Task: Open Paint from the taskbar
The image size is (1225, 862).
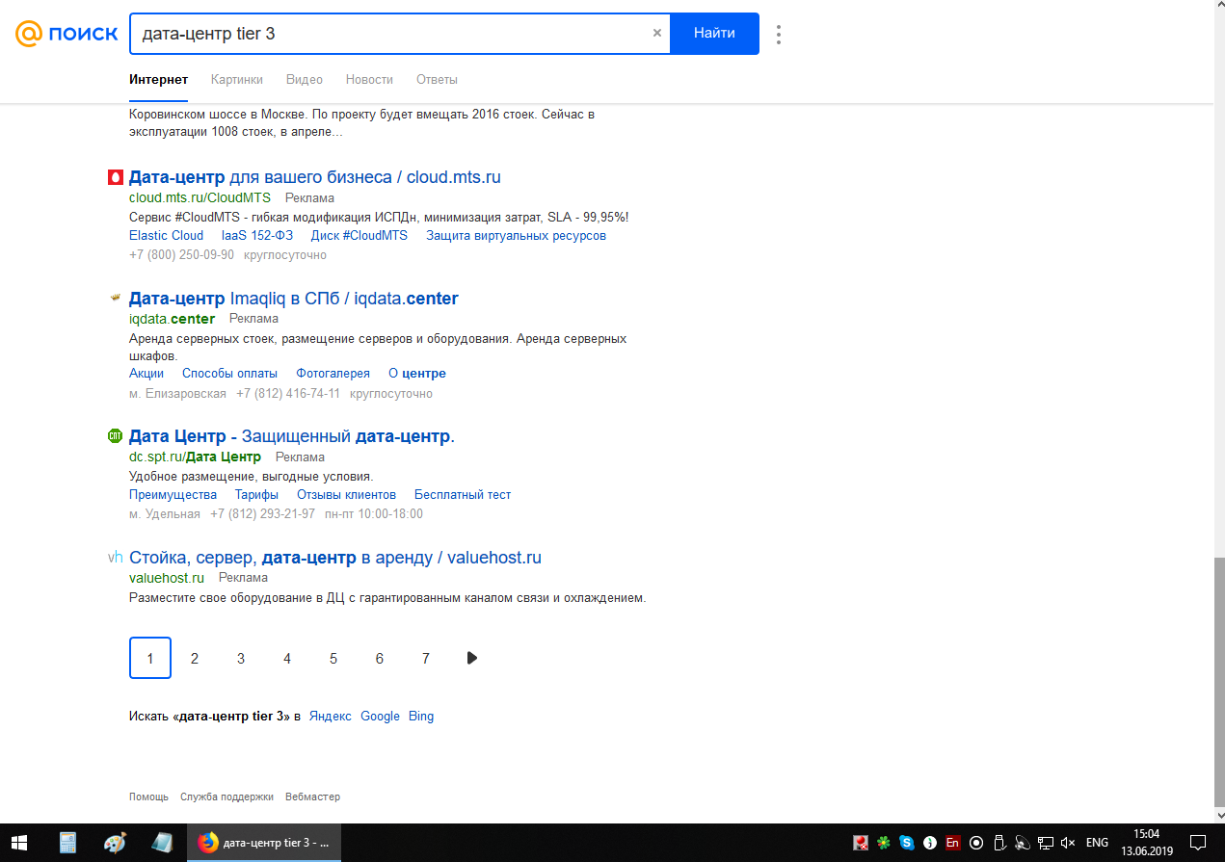Action: pos(115,843)
